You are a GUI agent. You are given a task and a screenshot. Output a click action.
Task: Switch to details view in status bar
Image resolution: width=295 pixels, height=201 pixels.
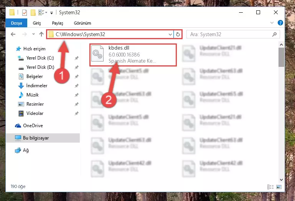pyautogui.click(x=270, y=187)
